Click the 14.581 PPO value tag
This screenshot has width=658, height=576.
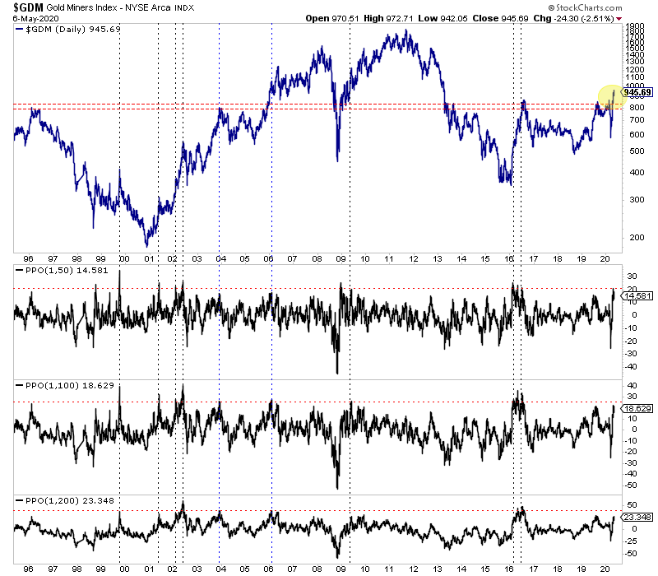pos(637,296)
